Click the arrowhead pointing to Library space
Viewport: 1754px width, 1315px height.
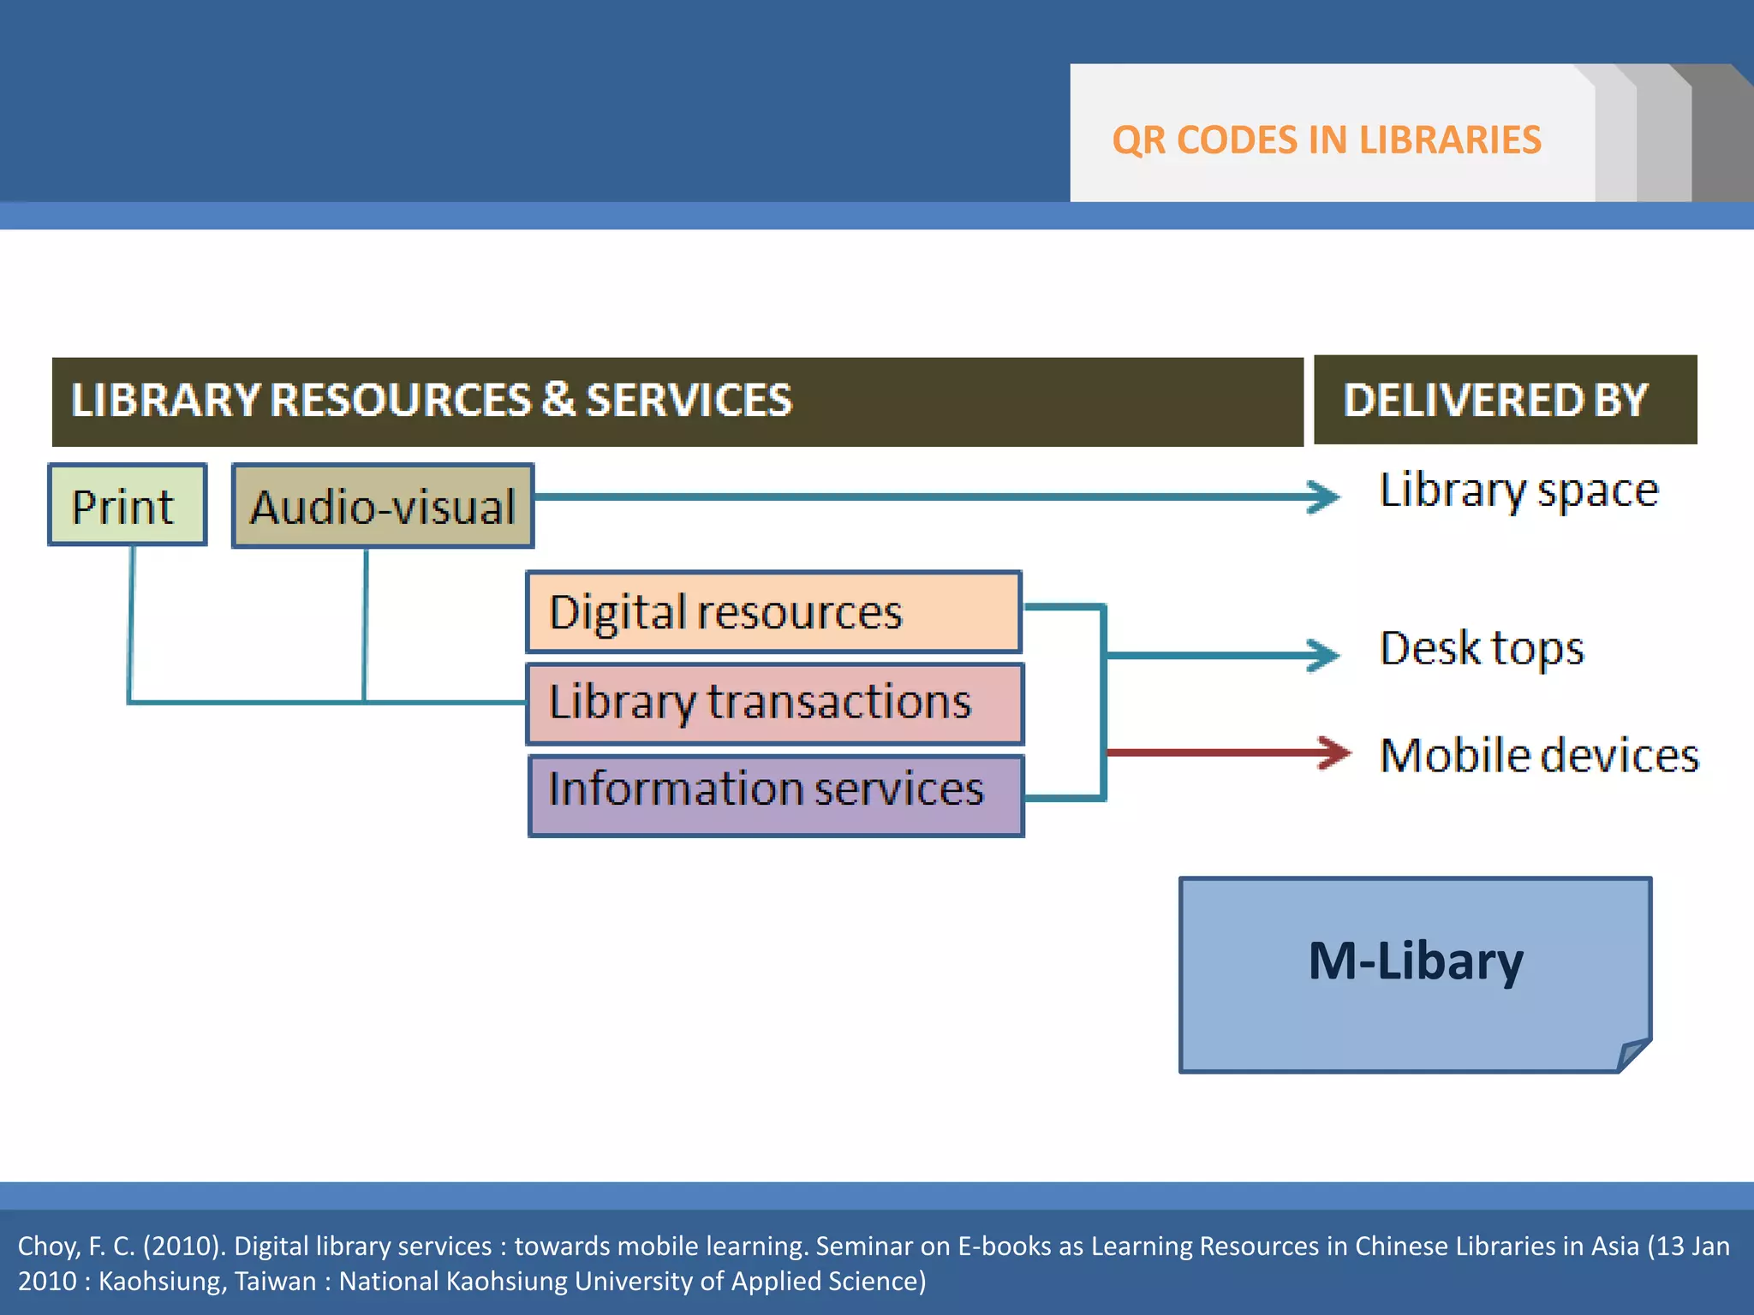[1324, 497]
